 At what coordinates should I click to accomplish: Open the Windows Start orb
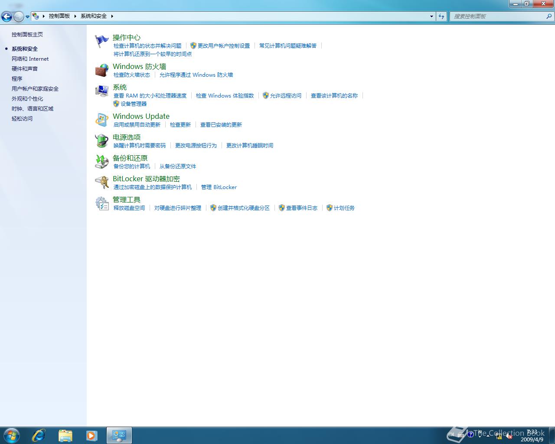click(x=12, y=435)
